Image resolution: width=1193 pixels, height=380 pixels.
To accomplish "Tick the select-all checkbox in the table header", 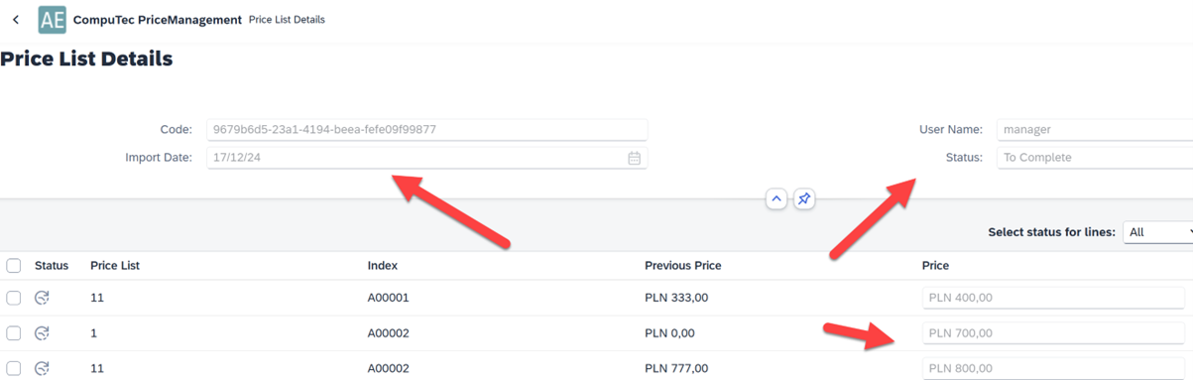I will coord(14,266).
